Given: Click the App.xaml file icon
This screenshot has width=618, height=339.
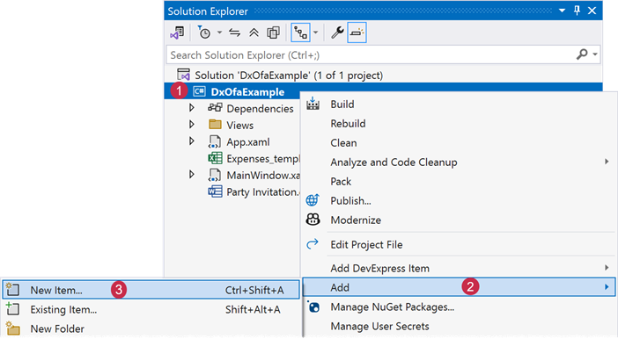Looking at the screenshot, I should coord(215,141).
